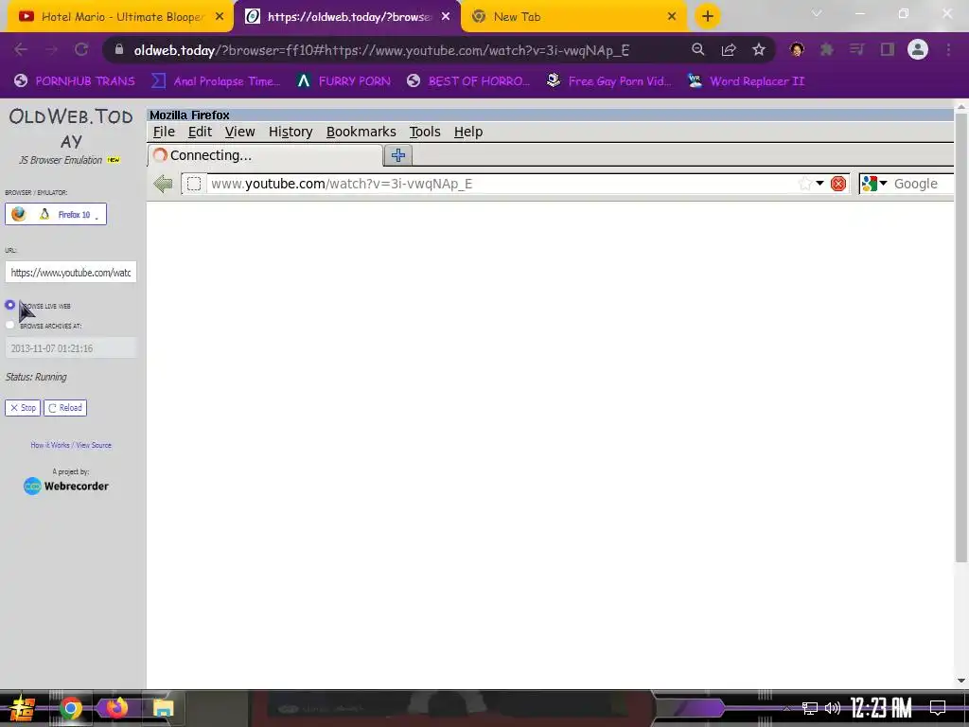969x727 pixels.
Task: Open the Firefox 10 browser selector dropdown
Action: click(56, 215)
